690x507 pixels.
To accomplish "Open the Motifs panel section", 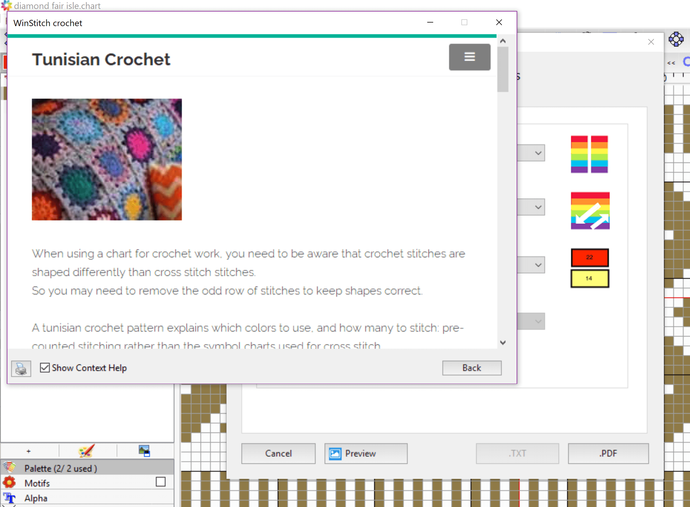I will [x=37, y=482].
